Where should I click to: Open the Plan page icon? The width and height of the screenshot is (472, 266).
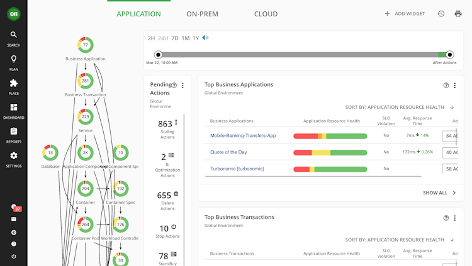13,59
